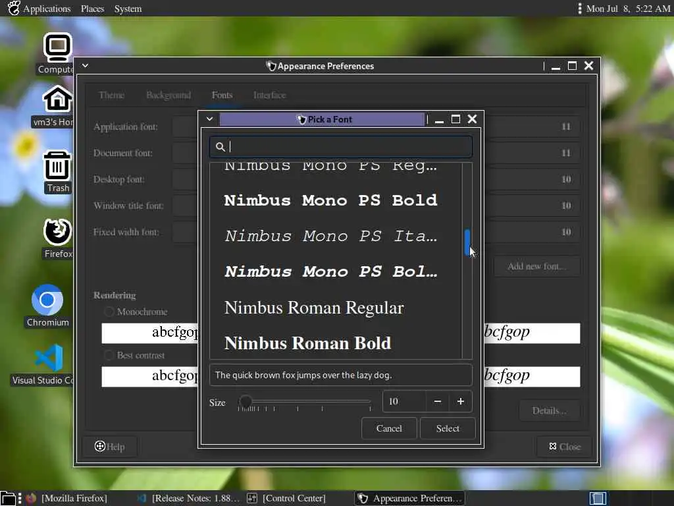This screenshot has width=674, height=506.
Task: Click the font size value field
Action: [404, 401]
